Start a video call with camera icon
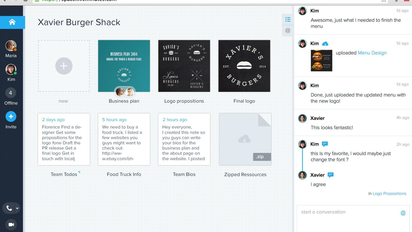The image size is (412, 232). coord(11,225)
